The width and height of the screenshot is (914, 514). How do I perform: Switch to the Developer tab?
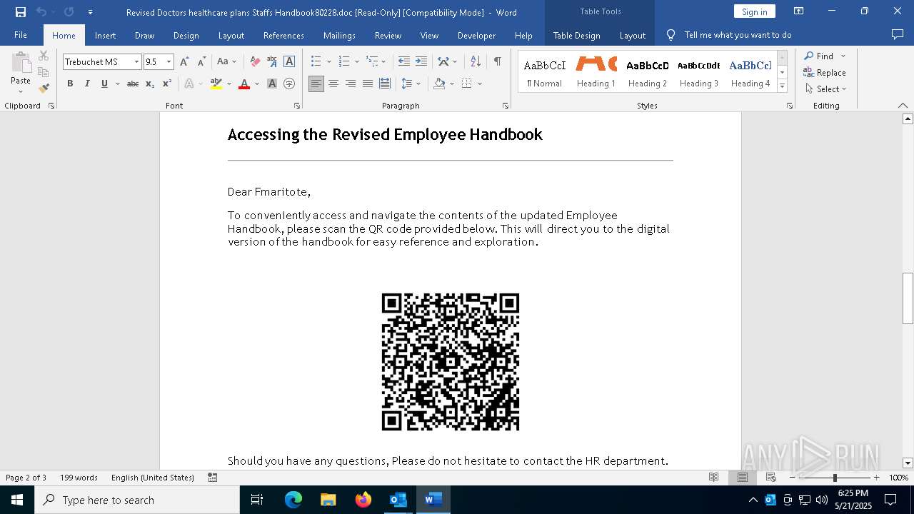coord(476,35)
